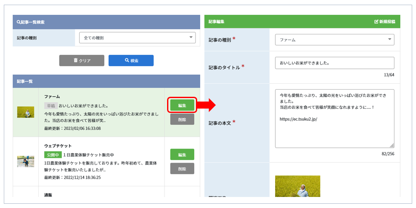Screen dimensions: 416x208
Task: Click the ファーム category heading in list
Action: point(52,96)
